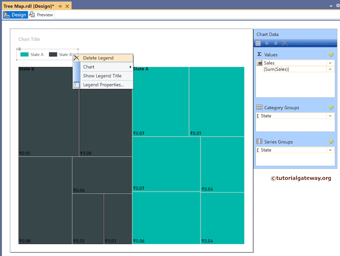Image resolution: width=340 pixels, height=256 pixels.
Task: Click Chart Data properties toolbar icon
Action: (258, 43)
